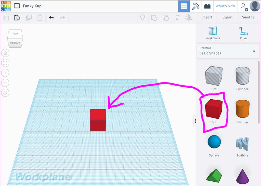Click the Copy toolbar icon
Viewport: 261px width, 186px height.
tap(6, 18)
